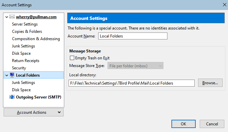Close the Account Settings dialog window
This screenshot has height=132, width=228.
click(x=225, y=5)
